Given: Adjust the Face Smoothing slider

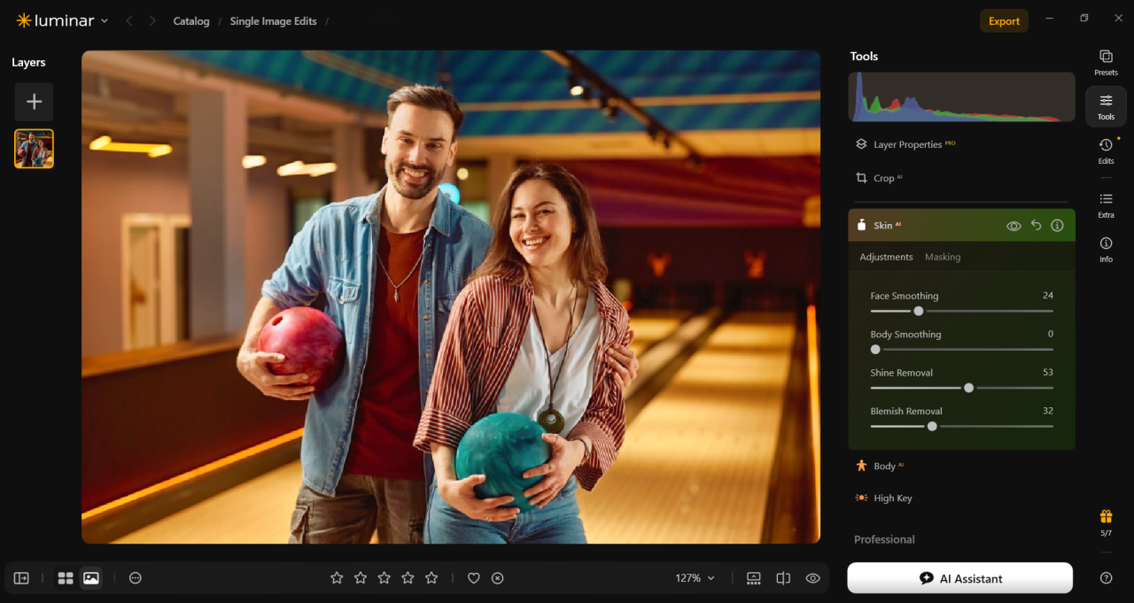Looking at the screenshot, I should [961, 311].
